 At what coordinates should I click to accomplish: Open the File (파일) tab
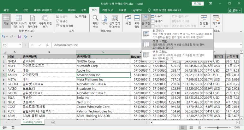(x=6, y=10)
